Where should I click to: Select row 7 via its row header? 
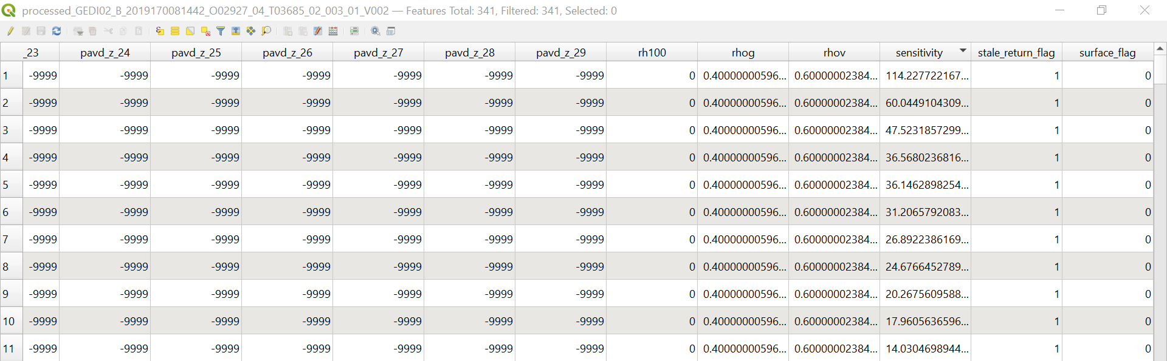point(12,239)
